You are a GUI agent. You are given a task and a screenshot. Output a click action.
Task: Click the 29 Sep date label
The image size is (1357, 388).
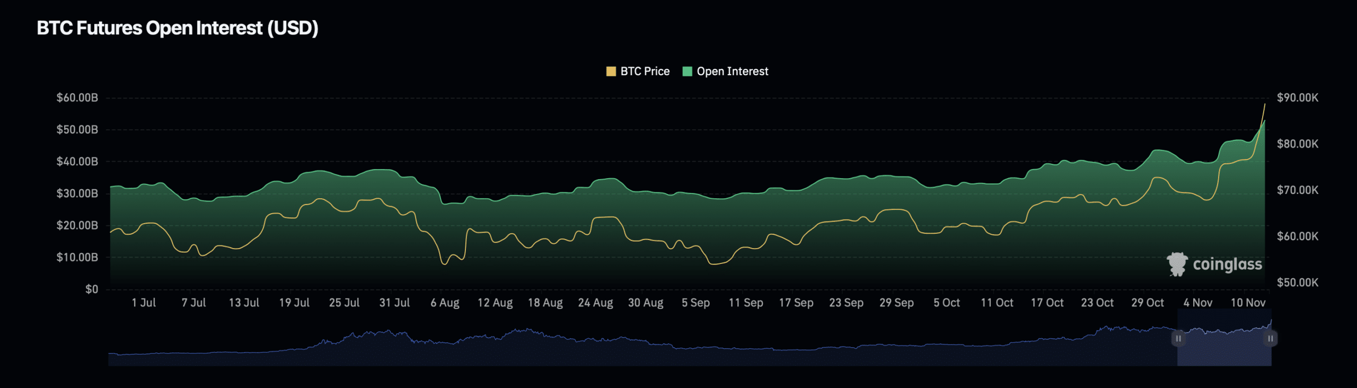point(896,303)
